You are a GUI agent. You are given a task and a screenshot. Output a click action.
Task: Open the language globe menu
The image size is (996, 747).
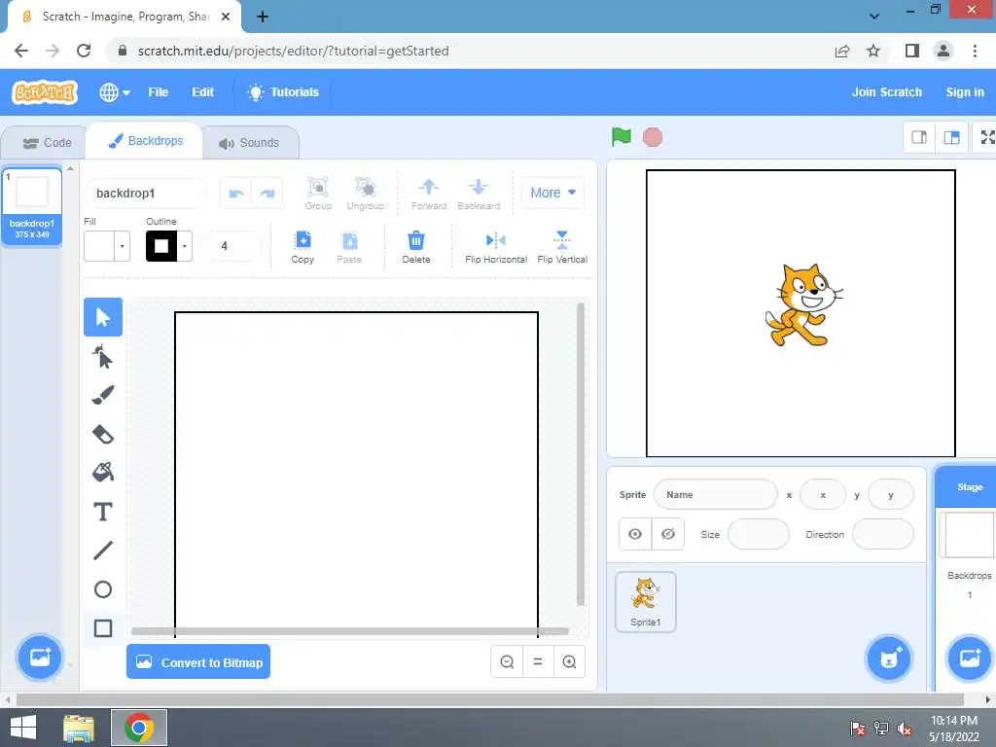click(x=115, y=92)
